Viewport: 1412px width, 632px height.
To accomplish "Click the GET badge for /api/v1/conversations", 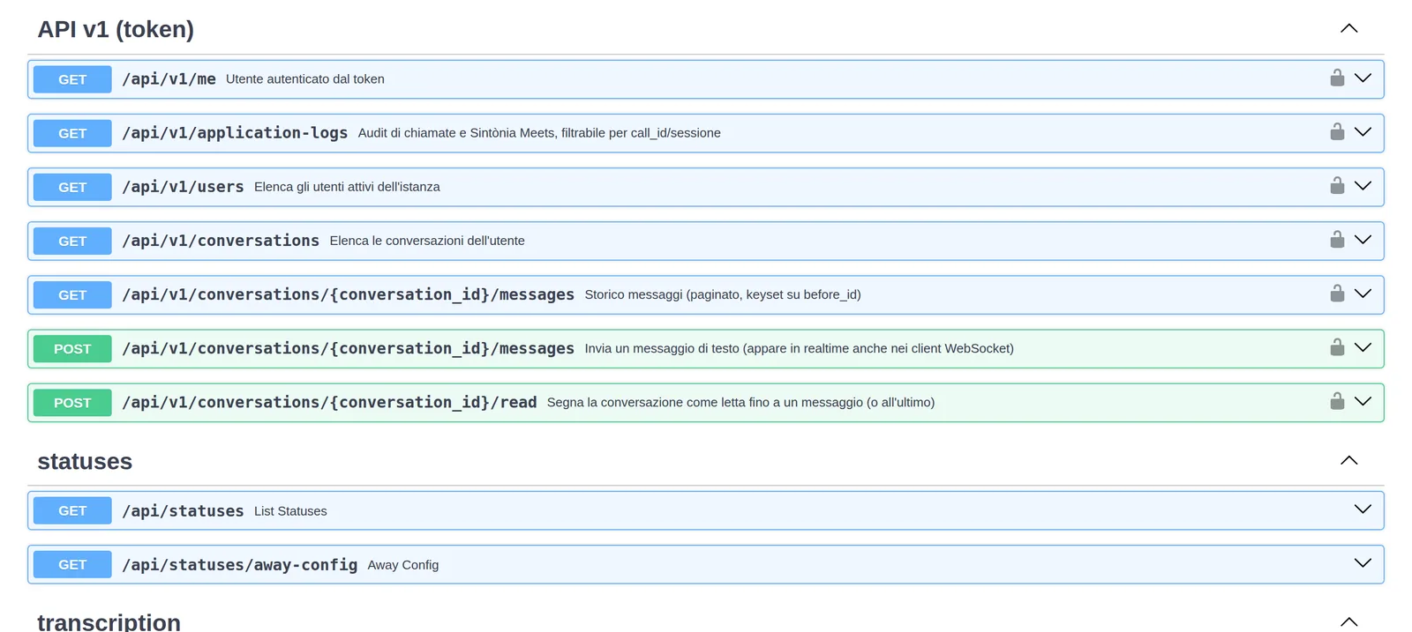I will [72, 241].
